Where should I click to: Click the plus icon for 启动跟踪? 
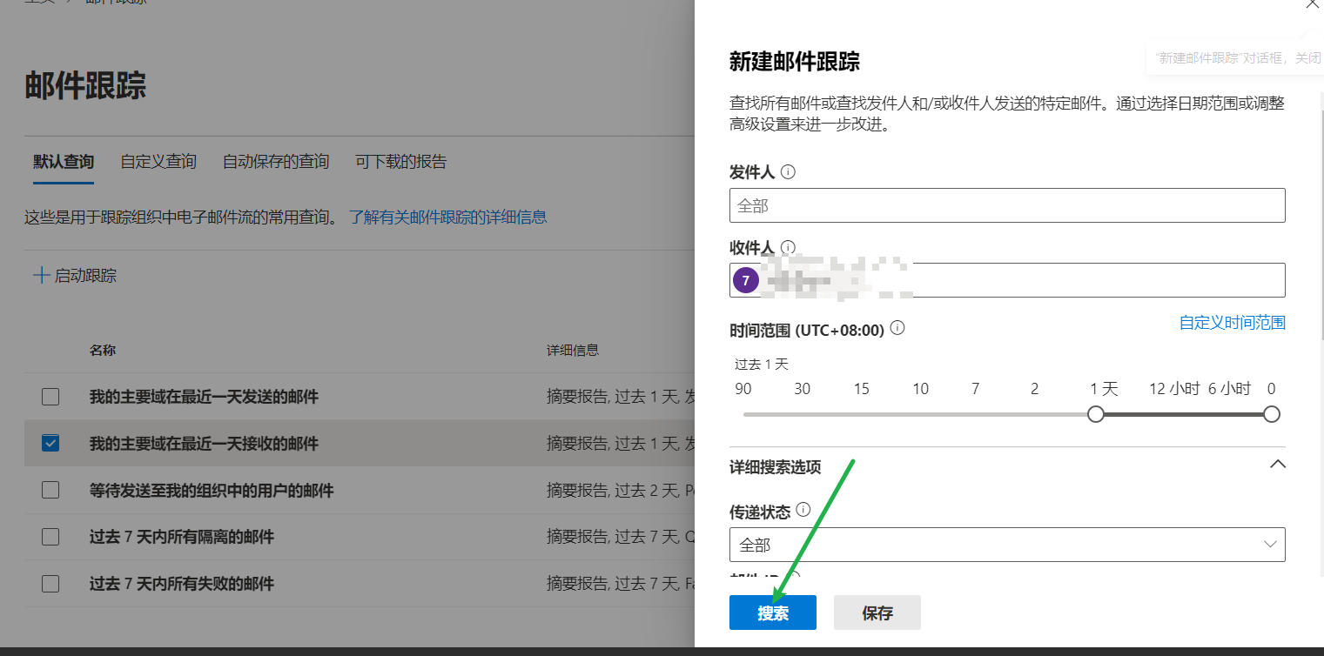(41, 276)
